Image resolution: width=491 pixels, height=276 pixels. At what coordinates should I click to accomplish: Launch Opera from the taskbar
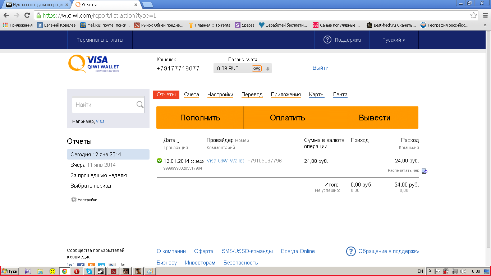(76, 271)
